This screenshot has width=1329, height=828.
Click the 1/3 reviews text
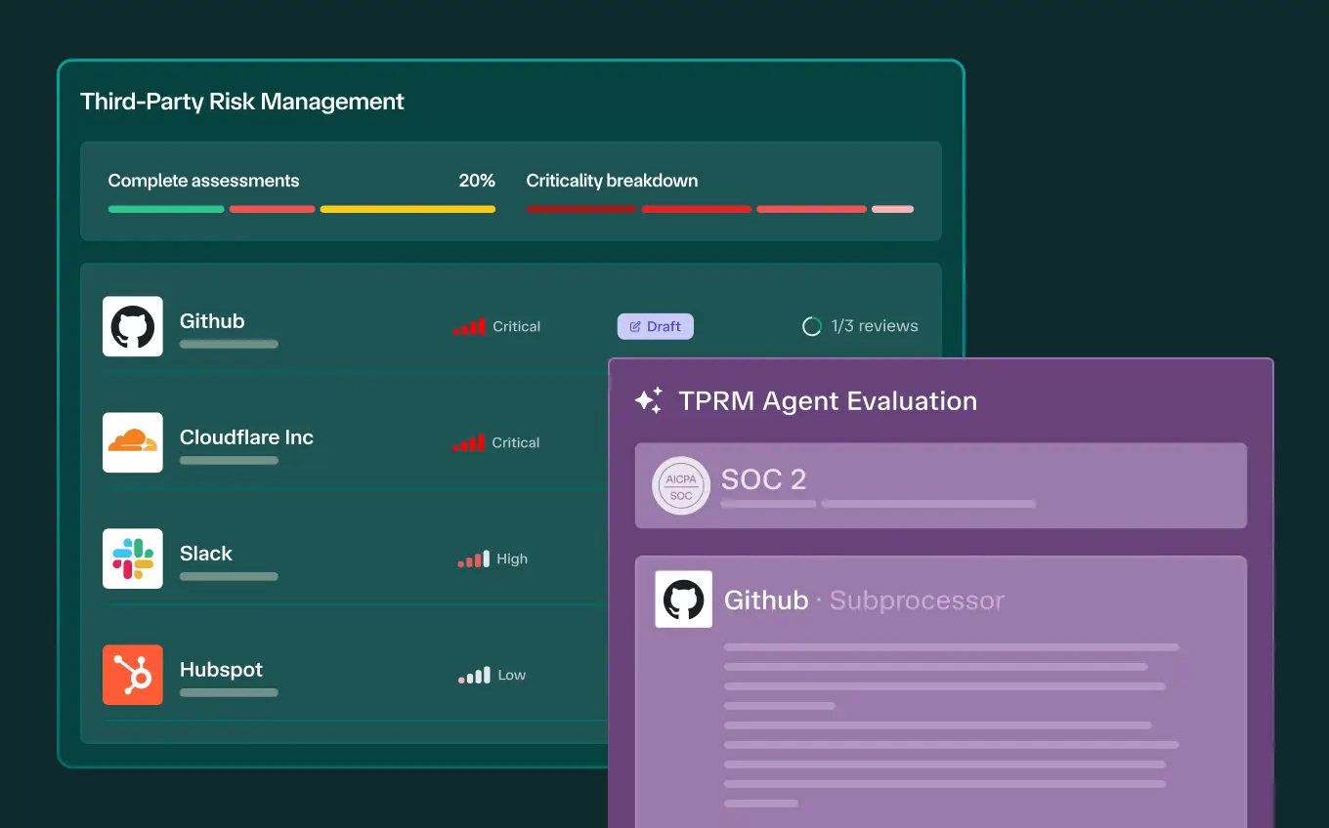875,326
